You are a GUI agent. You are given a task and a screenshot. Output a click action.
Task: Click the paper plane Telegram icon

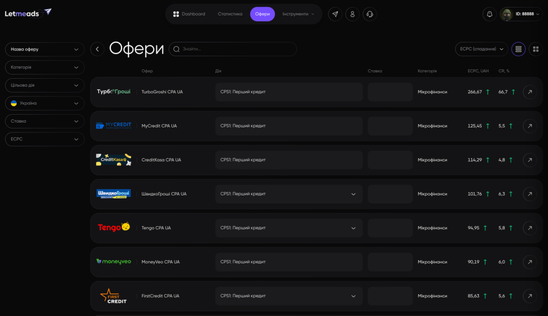(x=335, y=14)
